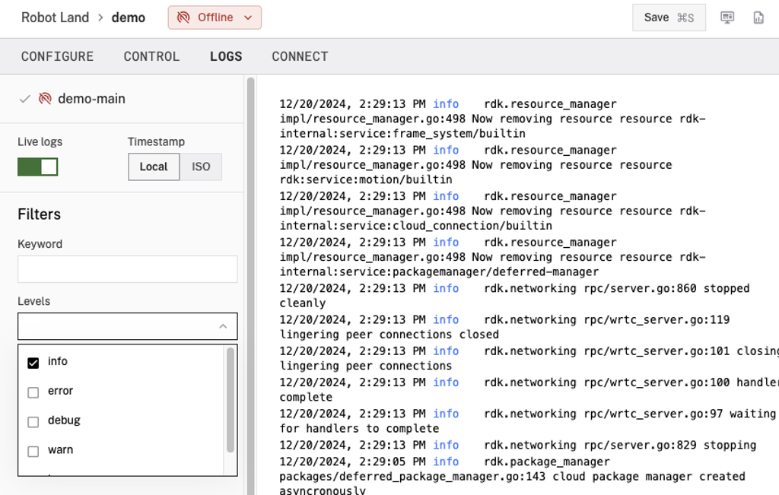This screenshot has width=779, height=495.
Task: Open the CONTROL tab
Action: coord(151,56)
